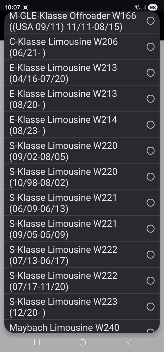Select radio button for S-Klasse Limousine W223
Image resolution: width=164 pixels, height=352 pixels.
coord(150,307)
